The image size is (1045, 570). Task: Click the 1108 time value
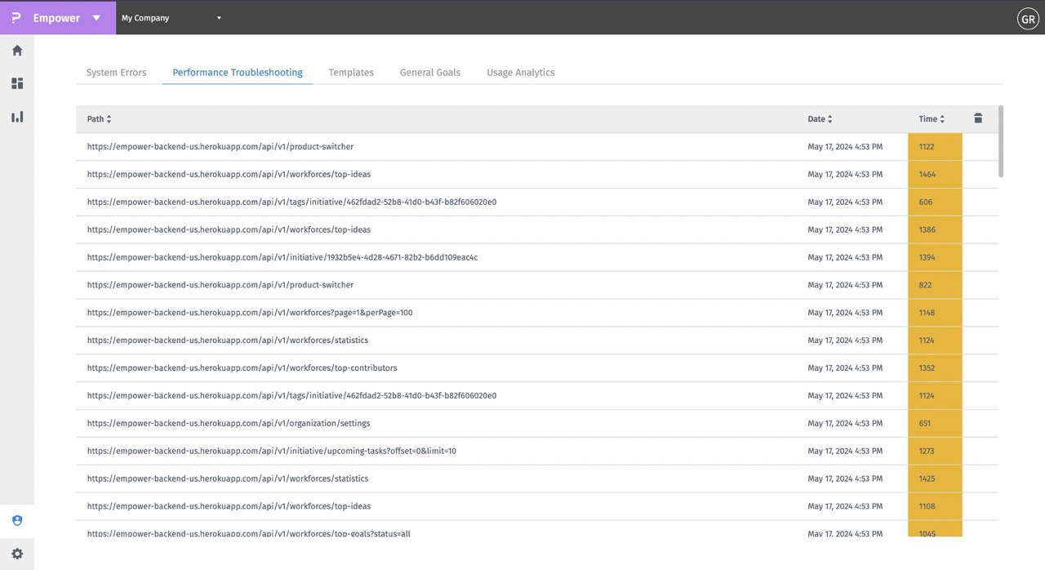coord(927,507)
